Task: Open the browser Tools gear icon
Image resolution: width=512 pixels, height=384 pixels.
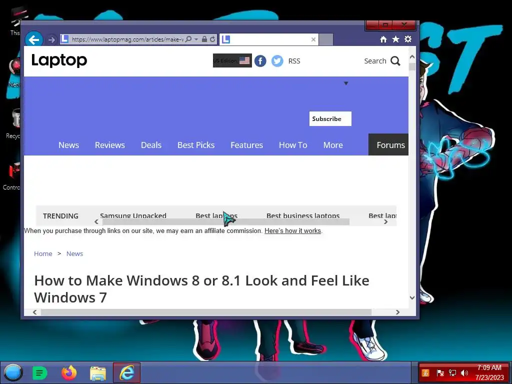Action: point(408,39)
